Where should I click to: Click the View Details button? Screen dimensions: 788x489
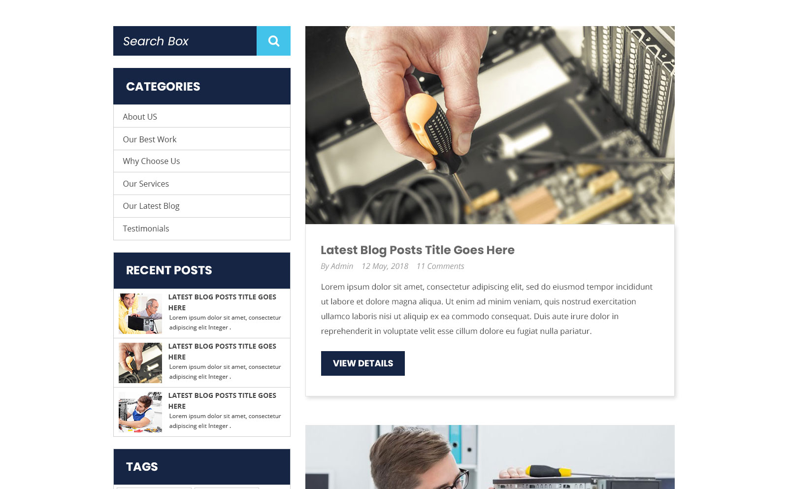pyautogui.click(x=363, y=363)
